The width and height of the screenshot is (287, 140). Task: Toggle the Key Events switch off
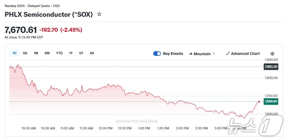[x=157, y=54]
